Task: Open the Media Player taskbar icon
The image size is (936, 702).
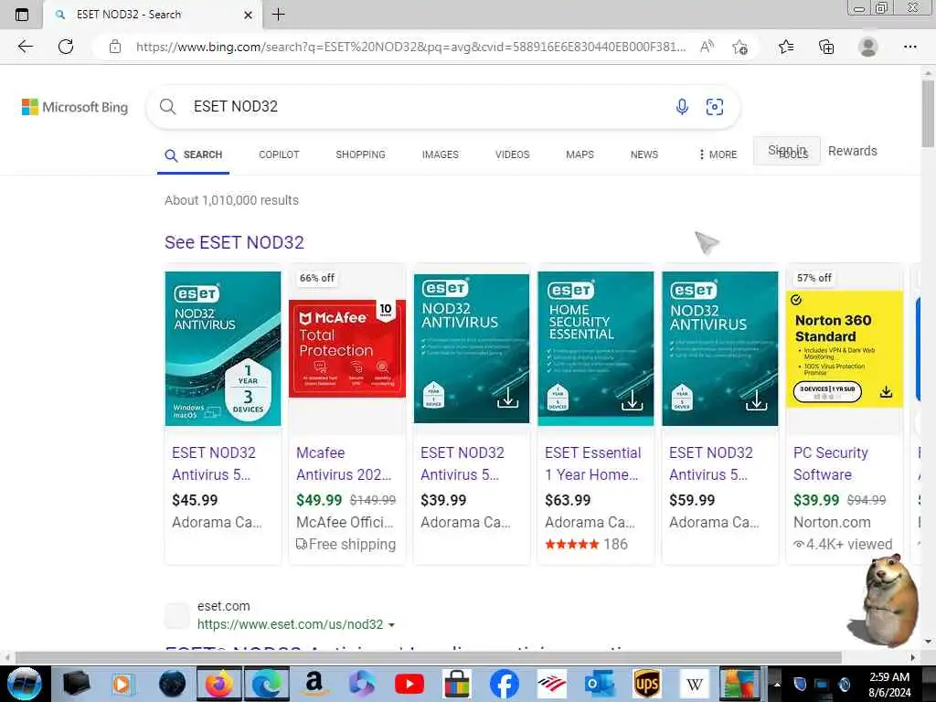Action: point(123,684)
